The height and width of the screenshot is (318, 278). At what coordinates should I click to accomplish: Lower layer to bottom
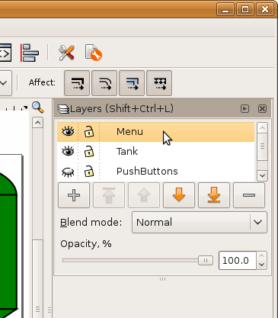[214, 195]
